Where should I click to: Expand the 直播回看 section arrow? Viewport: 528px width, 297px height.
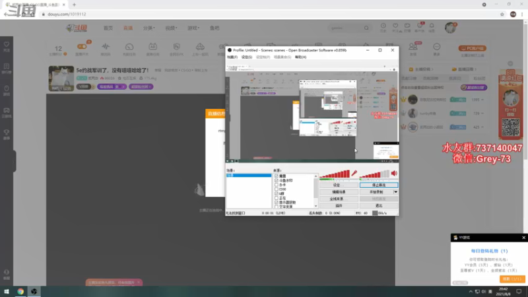(x=475, y=69)
